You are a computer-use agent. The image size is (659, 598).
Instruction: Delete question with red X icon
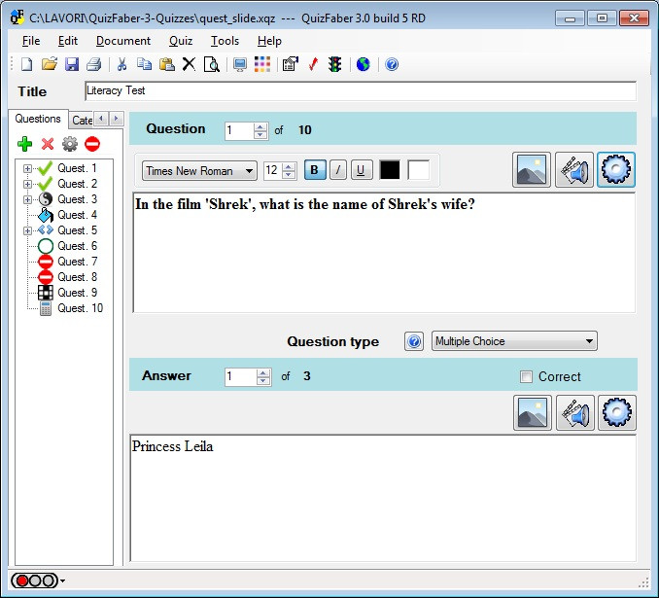(x=48, y=144)
